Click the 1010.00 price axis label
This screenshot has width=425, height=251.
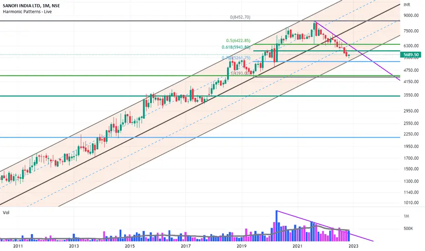[411, 203]
